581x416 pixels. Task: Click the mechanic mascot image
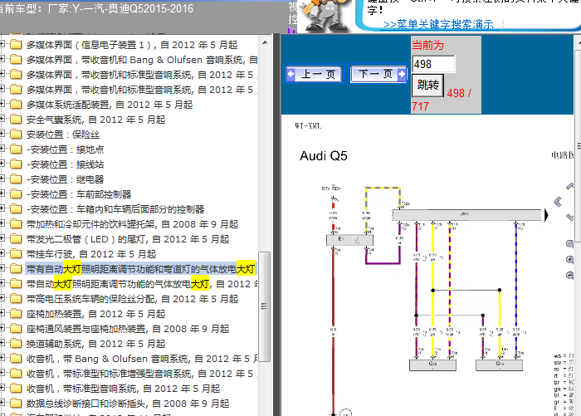325,16
